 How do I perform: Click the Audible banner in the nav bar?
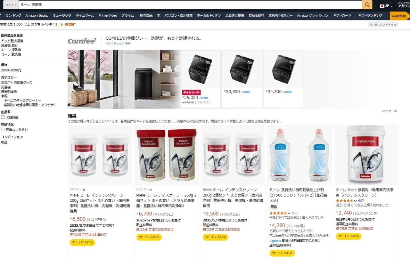tap(399, 16)
